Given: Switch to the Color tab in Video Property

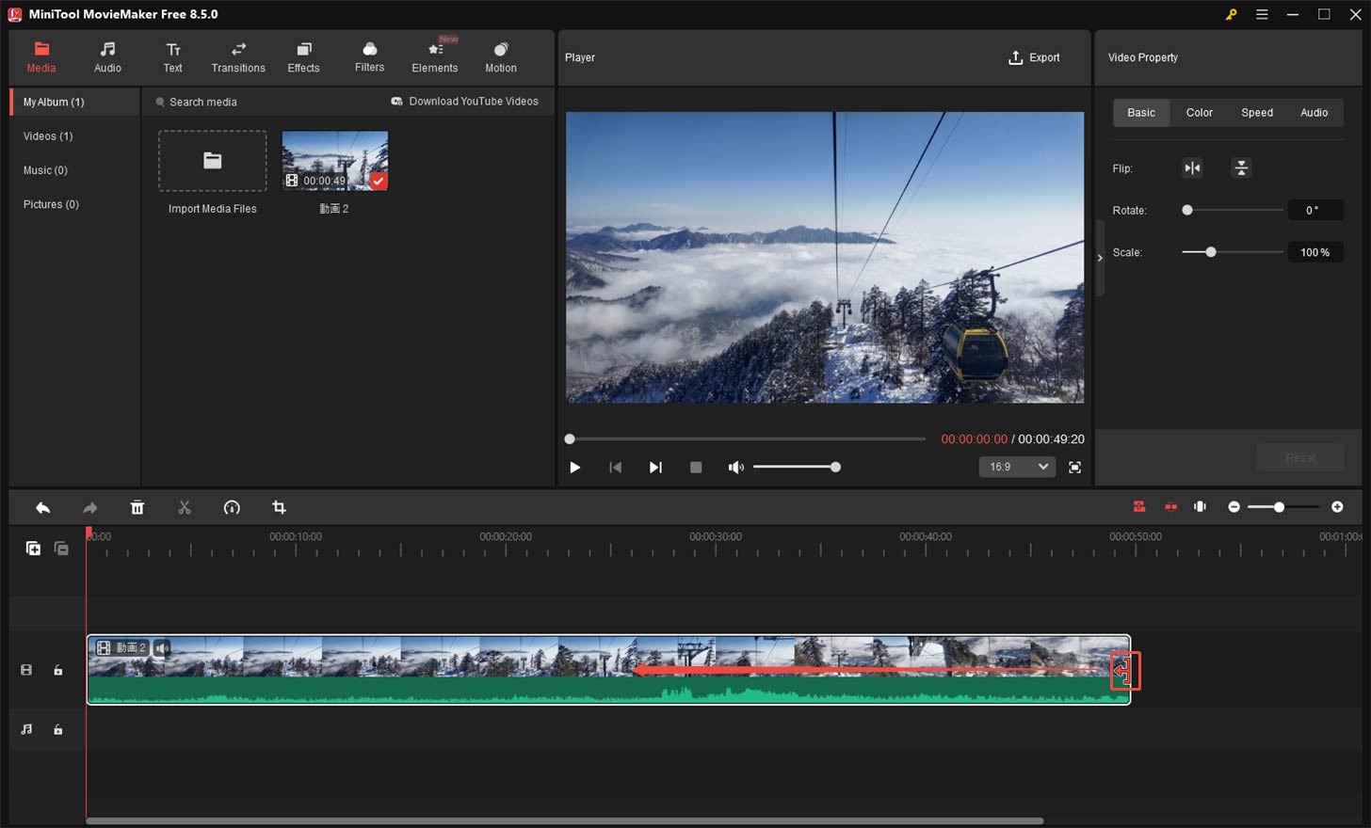Looking at the screenshot, I should click(x=1199, y=112).
